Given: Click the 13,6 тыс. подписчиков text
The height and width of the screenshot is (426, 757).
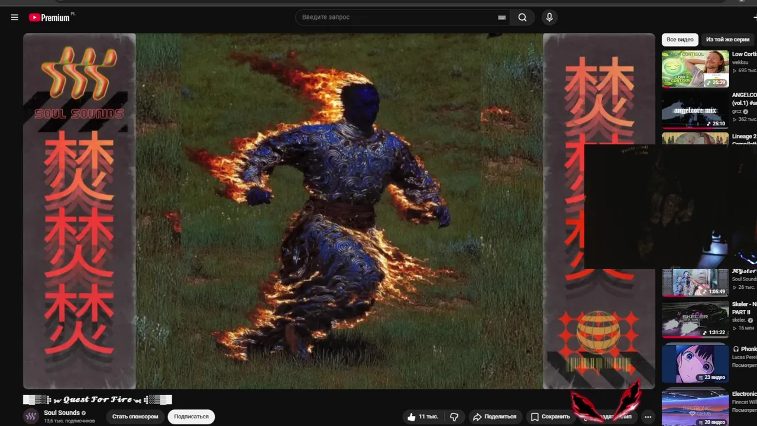Looking at the screenshot, I should [69, 421].
